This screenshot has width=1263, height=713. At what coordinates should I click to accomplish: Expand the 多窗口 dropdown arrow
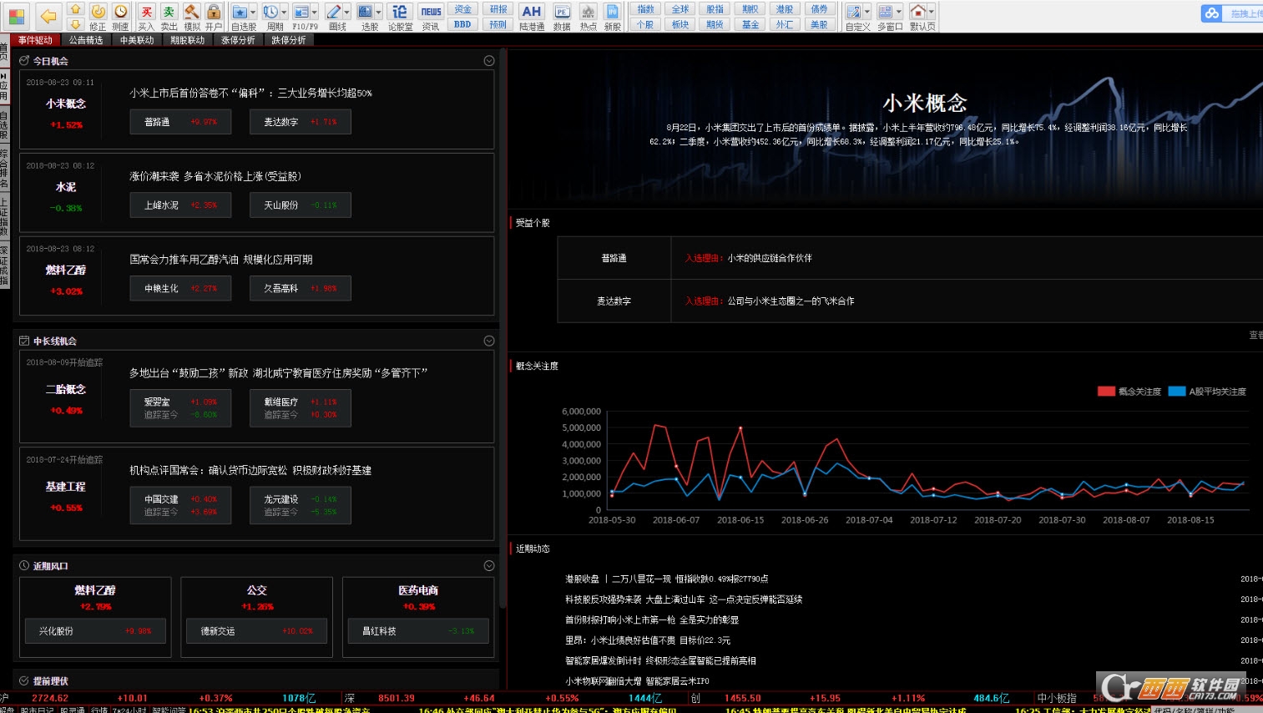pyautogui.click(x=899, y=13)
